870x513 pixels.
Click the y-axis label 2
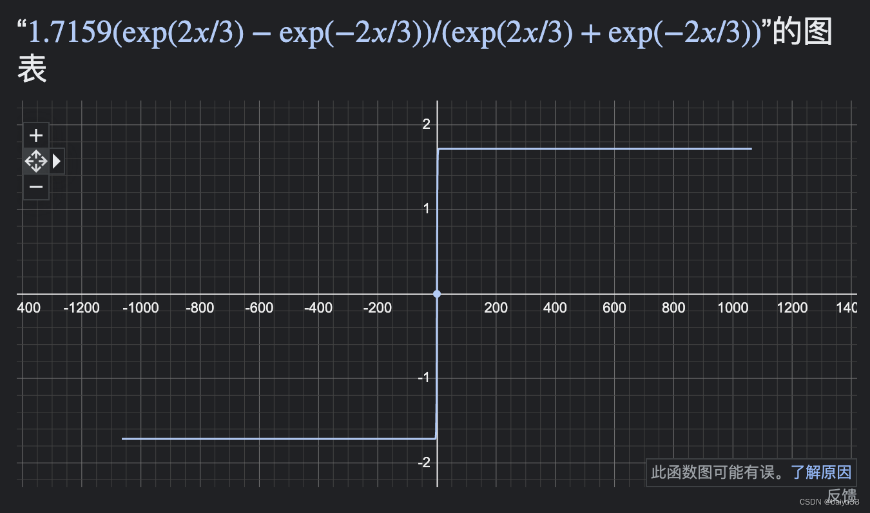[426, 124]
